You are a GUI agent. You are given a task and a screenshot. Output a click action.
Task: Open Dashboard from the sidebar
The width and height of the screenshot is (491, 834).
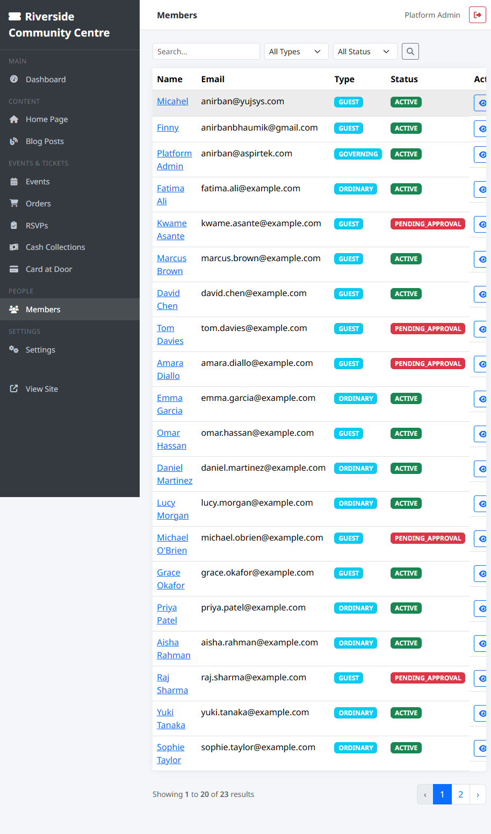46,80
